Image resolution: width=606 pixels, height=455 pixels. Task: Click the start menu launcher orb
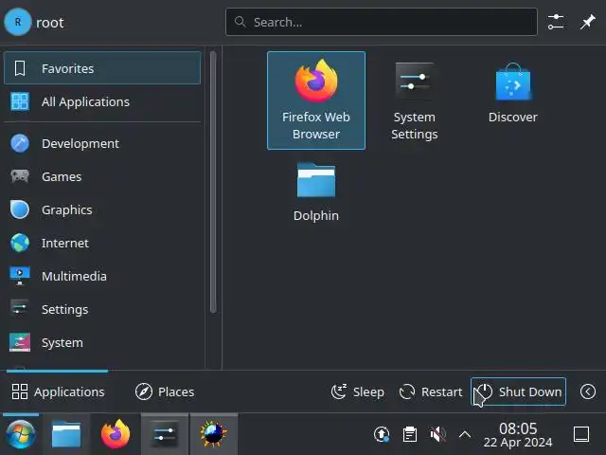tap(21, 434)
